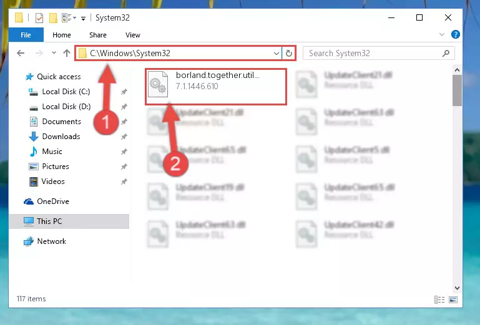Screen dimensions: 480x325
Task: Expand the address bar history dropdown
Action: (276, 54)
